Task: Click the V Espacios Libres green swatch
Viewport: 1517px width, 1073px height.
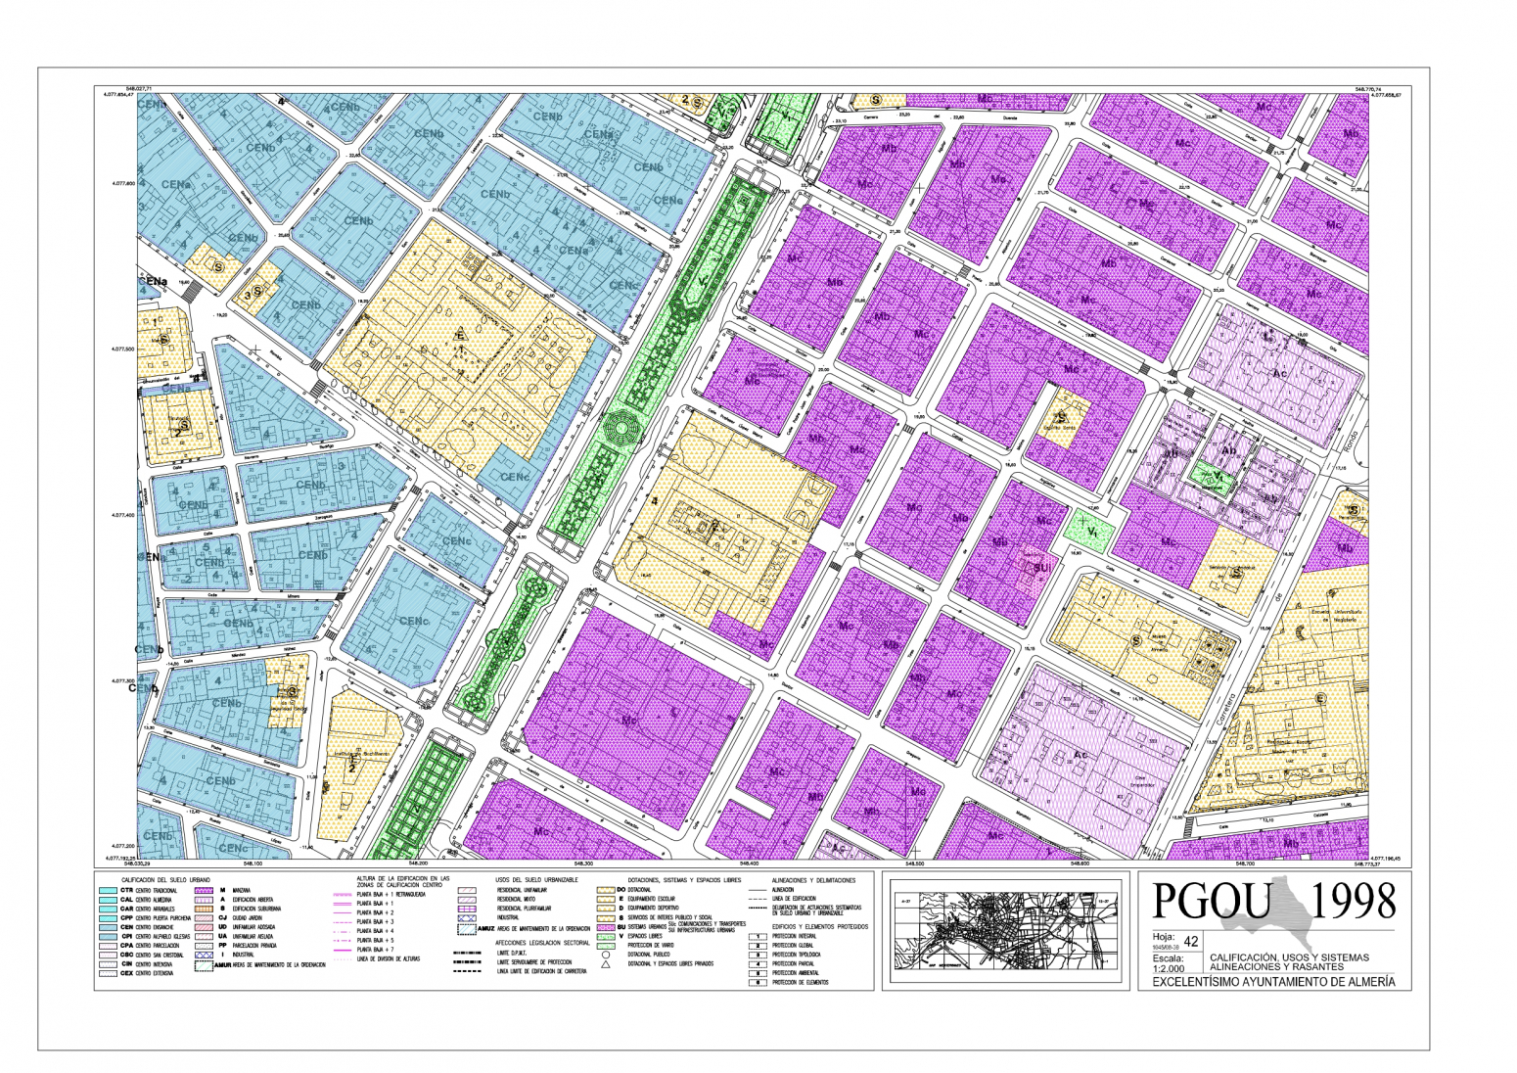Action: point(606,937)
